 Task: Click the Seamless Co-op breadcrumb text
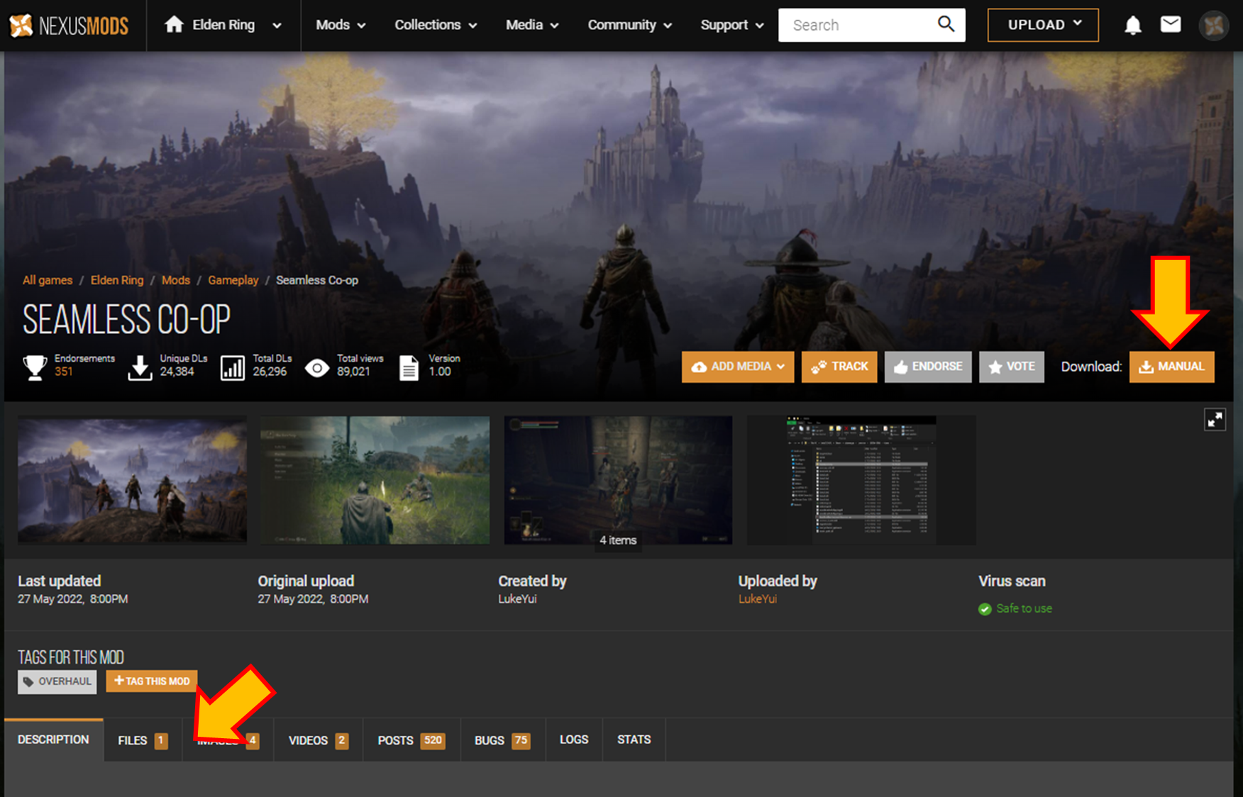click(317, 280)
